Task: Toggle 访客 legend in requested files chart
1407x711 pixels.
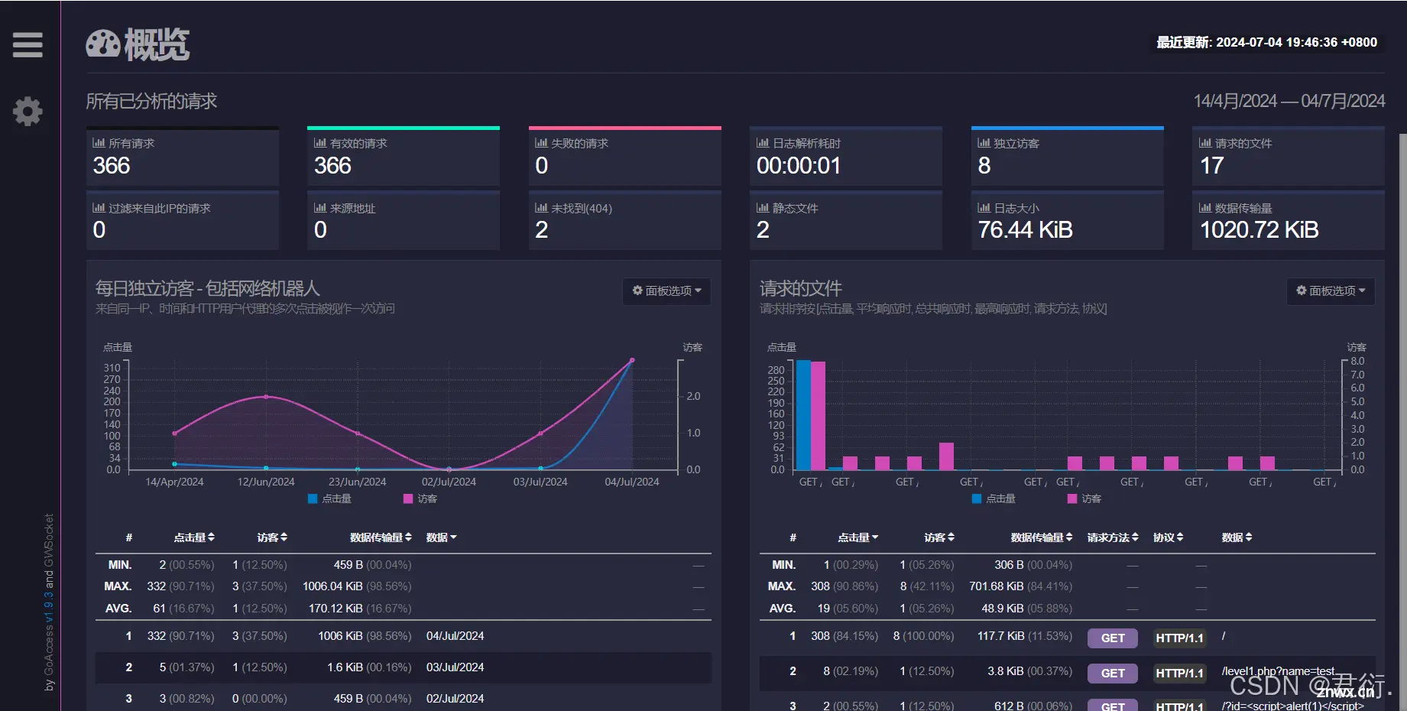Action: (x=1084, y=498)
